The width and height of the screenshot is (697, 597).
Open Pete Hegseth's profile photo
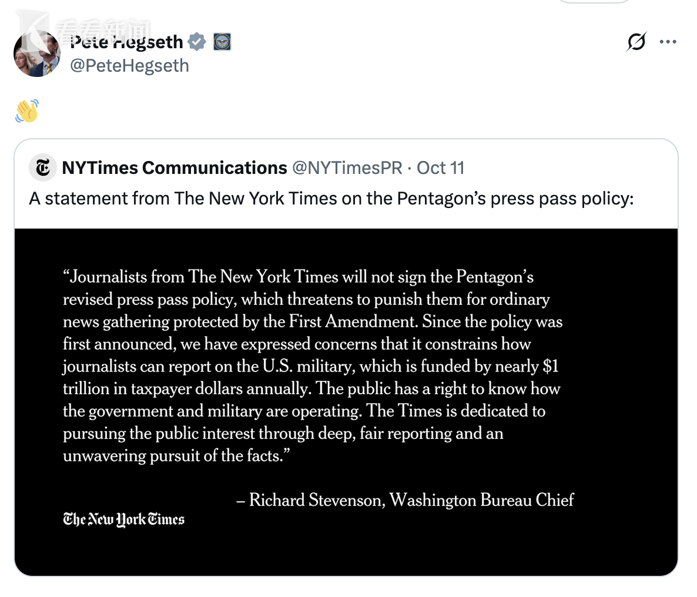[36, 54]
